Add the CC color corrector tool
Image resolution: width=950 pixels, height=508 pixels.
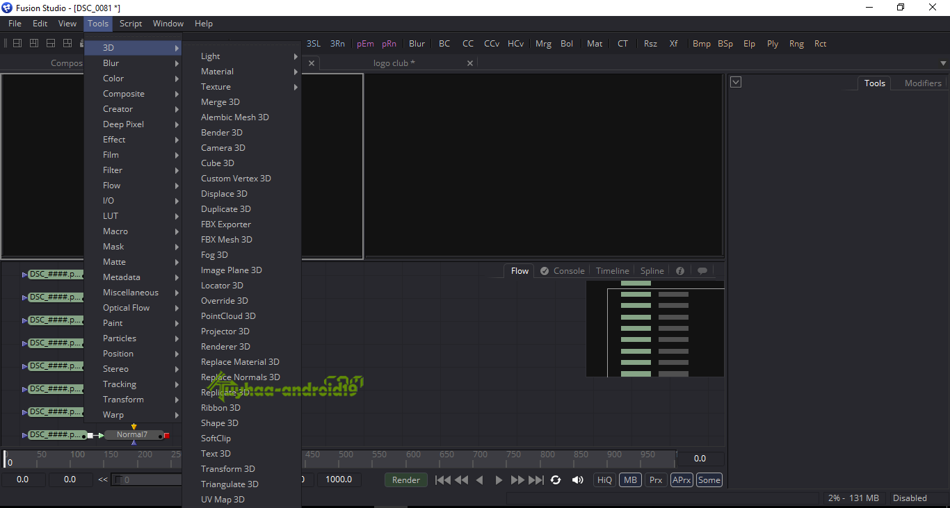pos(468,43)
